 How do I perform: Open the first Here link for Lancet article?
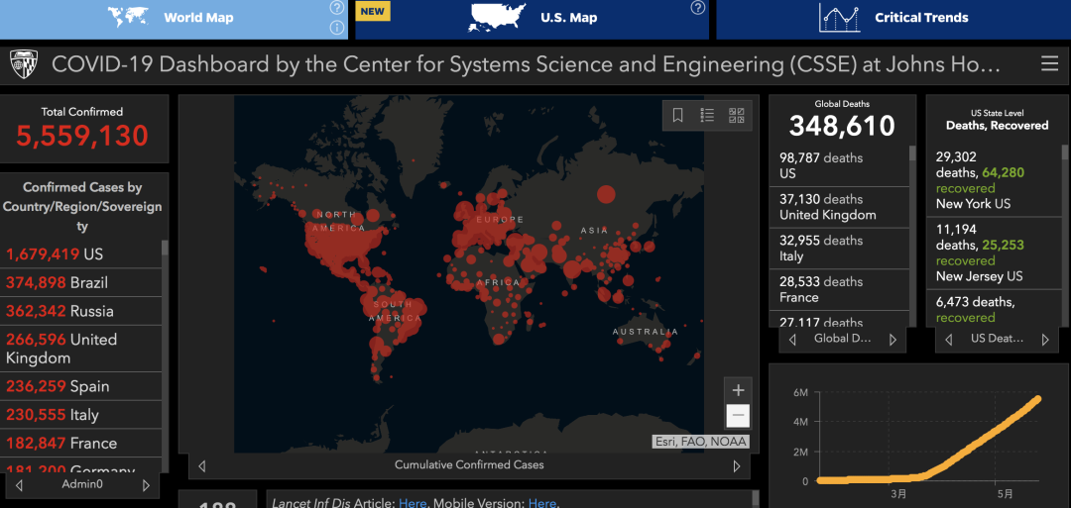[x=413, y=503]
